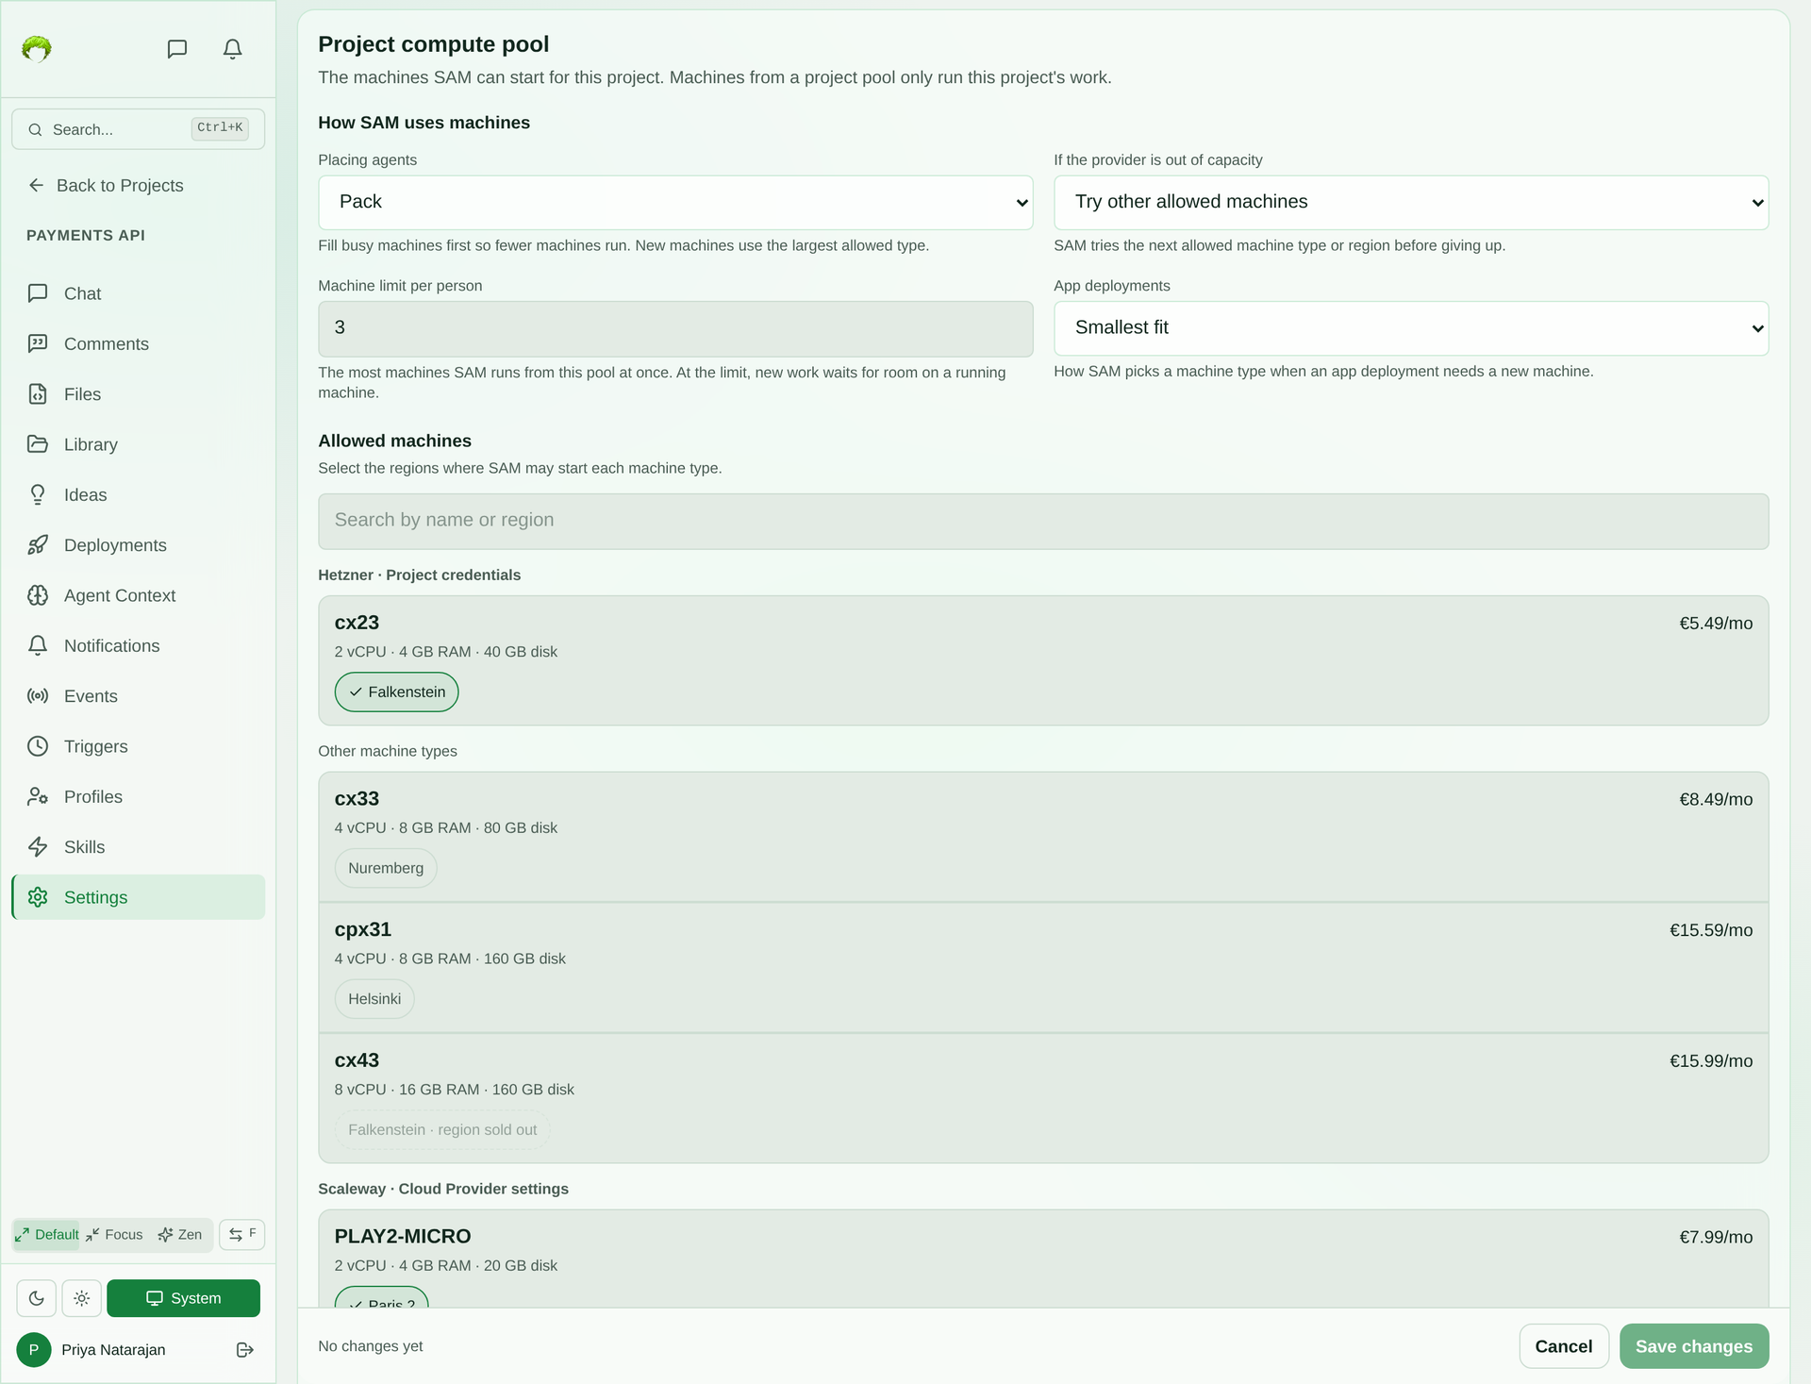
Task: Open the Library section
Action: (139, 444)
